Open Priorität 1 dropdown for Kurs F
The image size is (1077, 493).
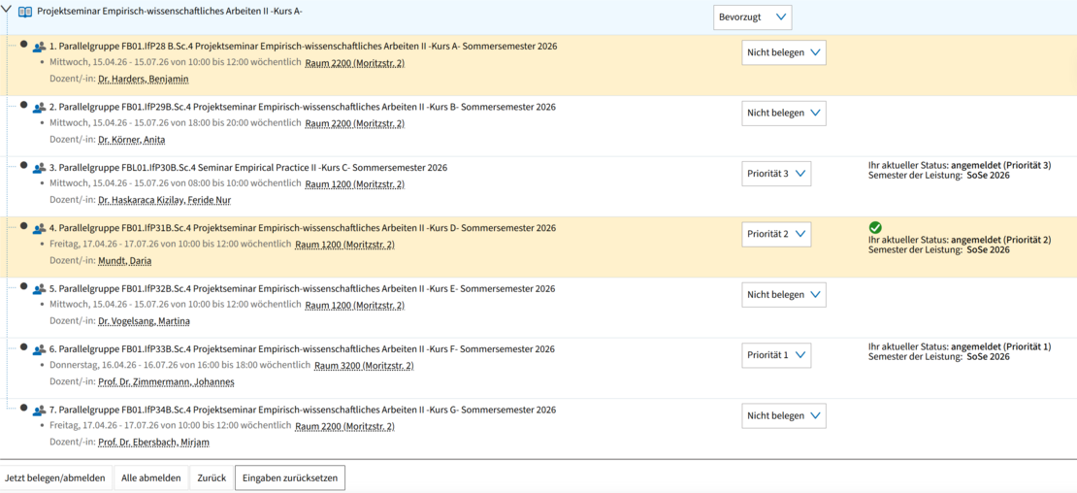pos(775,355)
